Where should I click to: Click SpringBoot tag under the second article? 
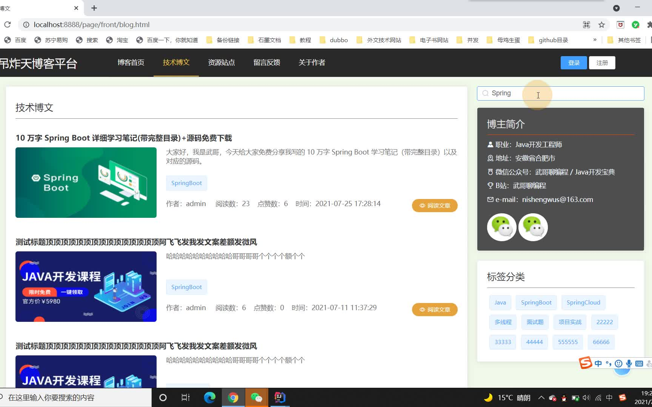186,287
